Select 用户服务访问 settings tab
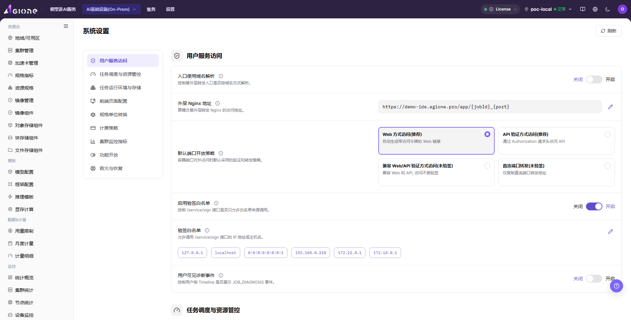 tap(123, 61)
